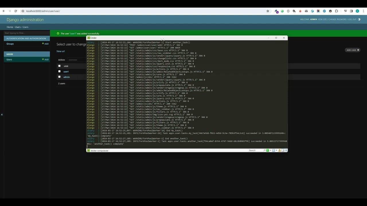Bookmark this page with the star icon
The width and height of the screenshot is (367, 206).
pyautogui.click(x=268, y=11)
